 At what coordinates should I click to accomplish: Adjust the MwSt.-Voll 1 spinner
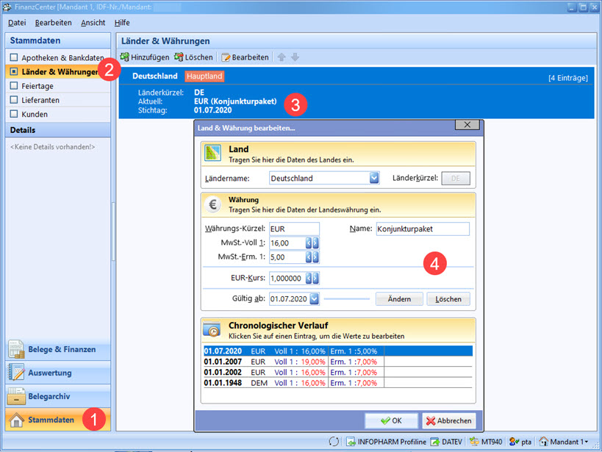coord(312,243)
